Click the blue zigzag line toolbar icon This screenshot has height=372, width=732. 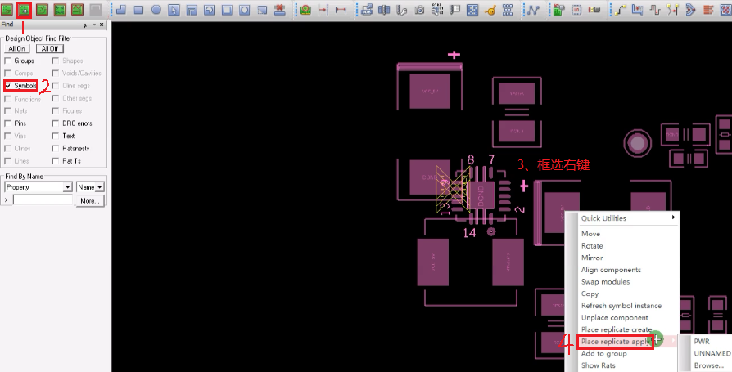532,11
